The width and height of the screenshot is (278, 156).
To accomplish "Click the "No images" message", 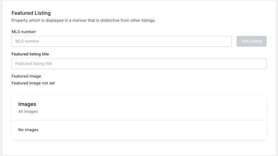I will tap(28, 130).
